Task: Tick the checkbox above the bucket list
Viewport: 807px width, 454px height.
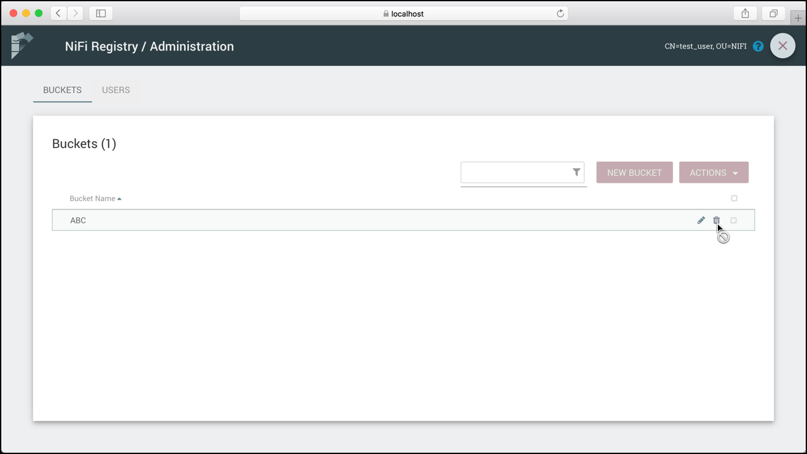Action: tap(734, 198)
